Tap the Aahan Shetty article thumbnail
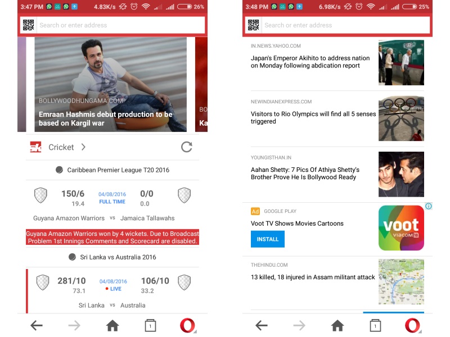Screen dimensions: 450x337 401,174
